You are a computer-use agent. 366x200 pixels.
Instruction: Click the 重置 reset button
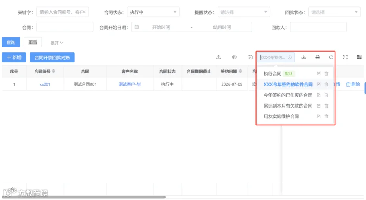(33, 42)
